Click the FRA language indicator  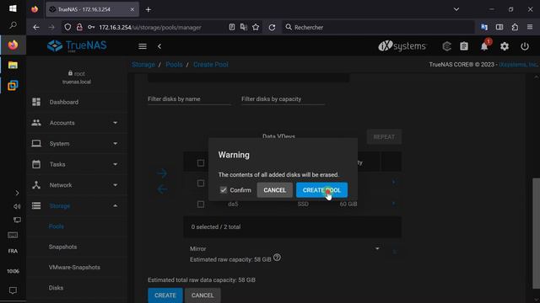(13, 251)
